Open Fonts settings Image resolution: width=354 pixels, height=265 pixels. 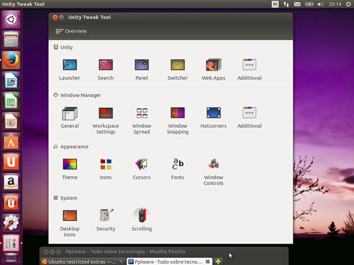click(178, 169)
